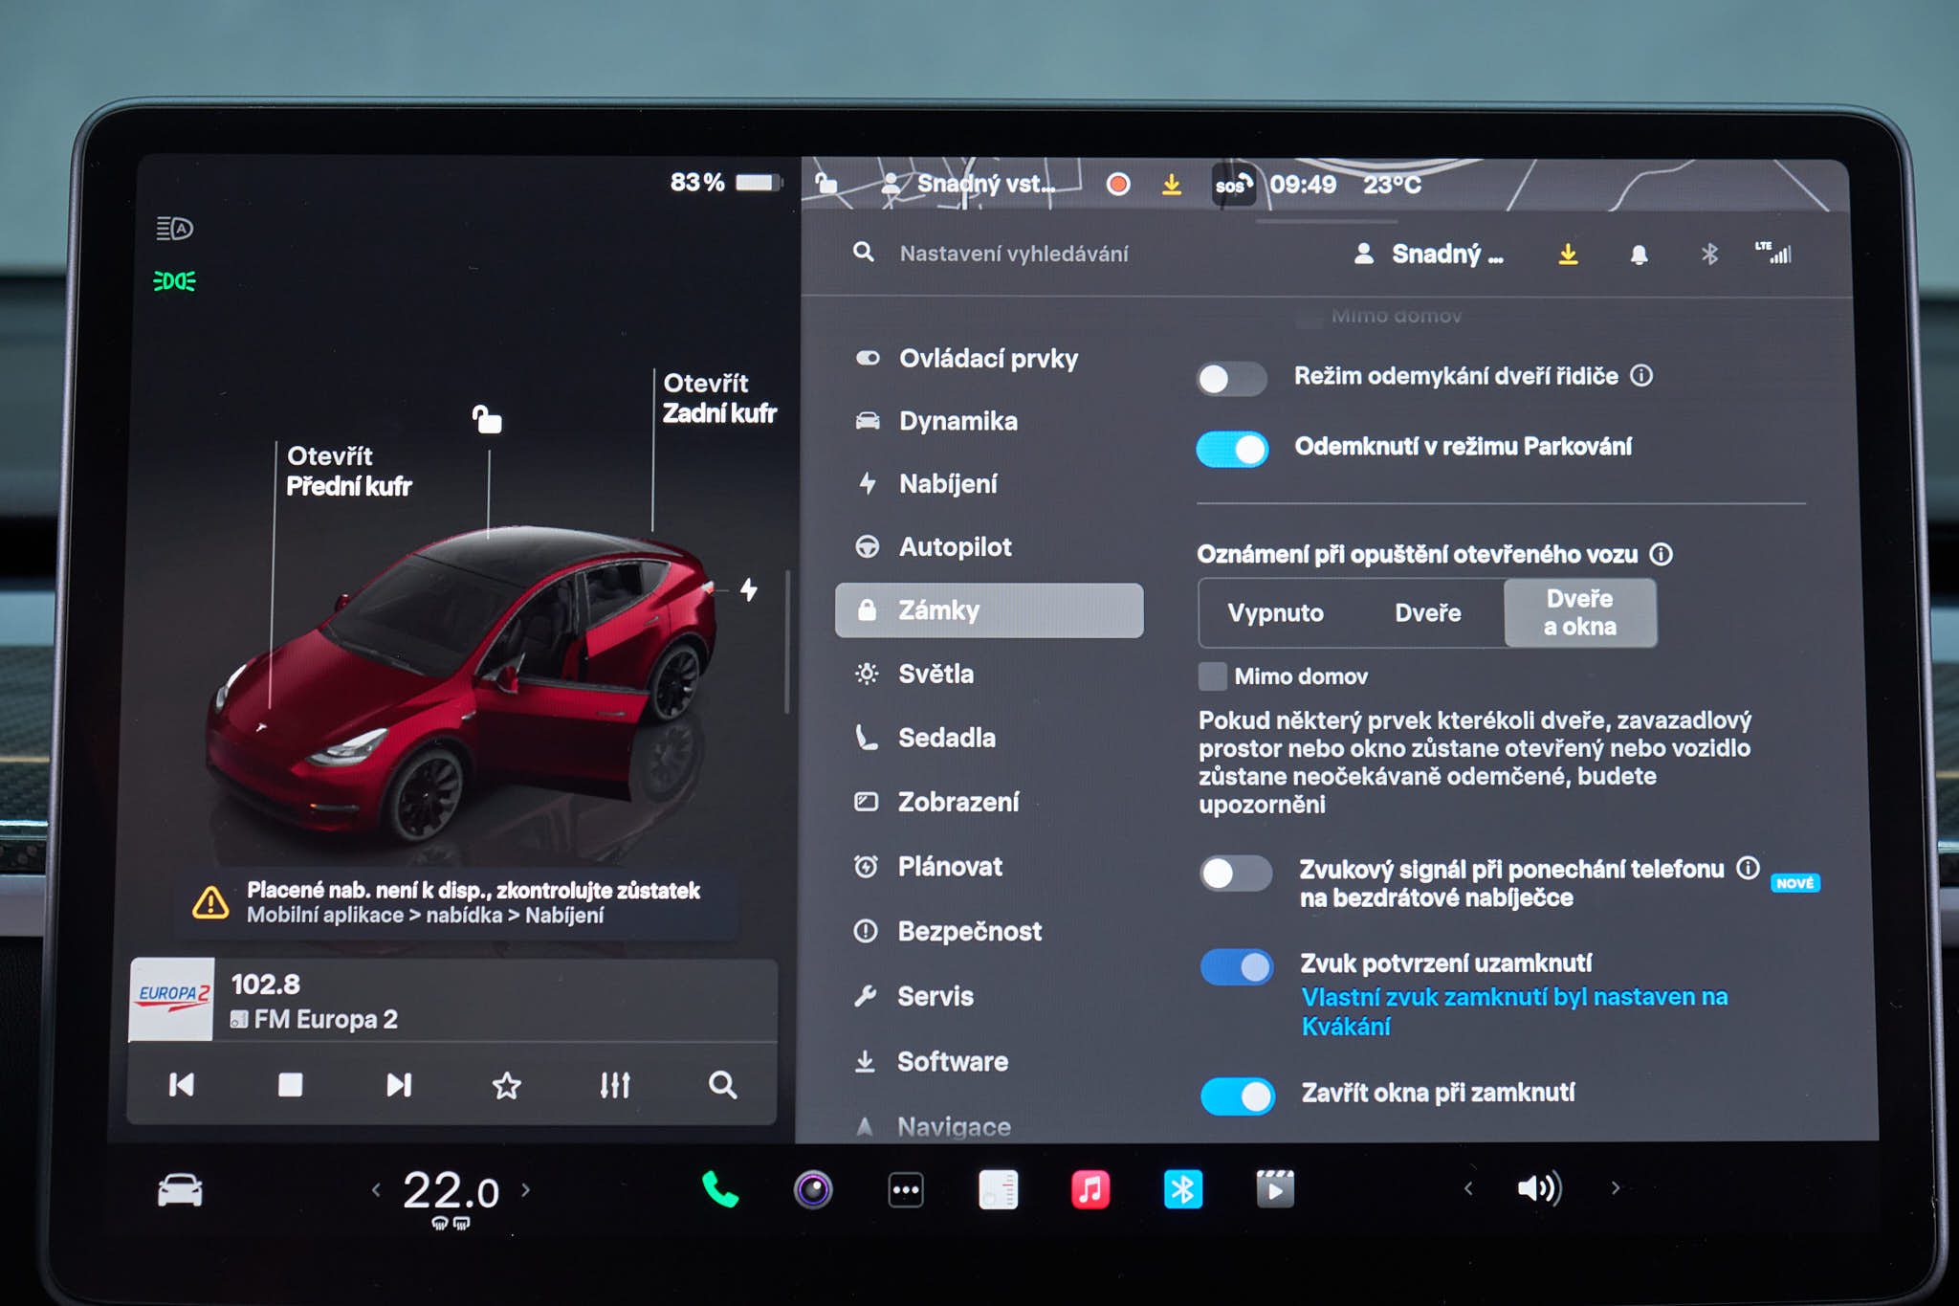Focus the Nastavení vyhledávání search field
Viewport: 1959px width, 1306px height.
(x=1014, y=254)
